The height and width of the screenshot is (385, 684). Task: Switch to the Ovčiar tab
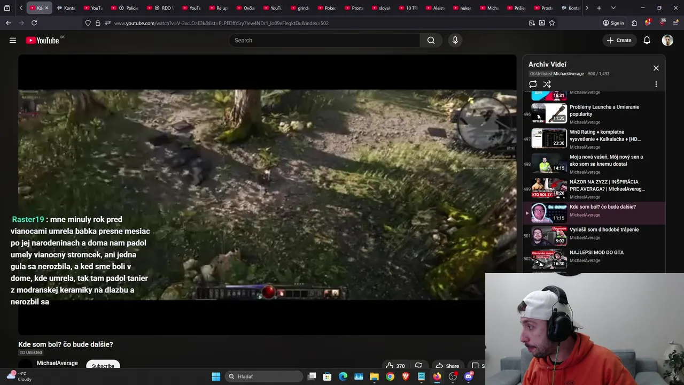point(245,8)
